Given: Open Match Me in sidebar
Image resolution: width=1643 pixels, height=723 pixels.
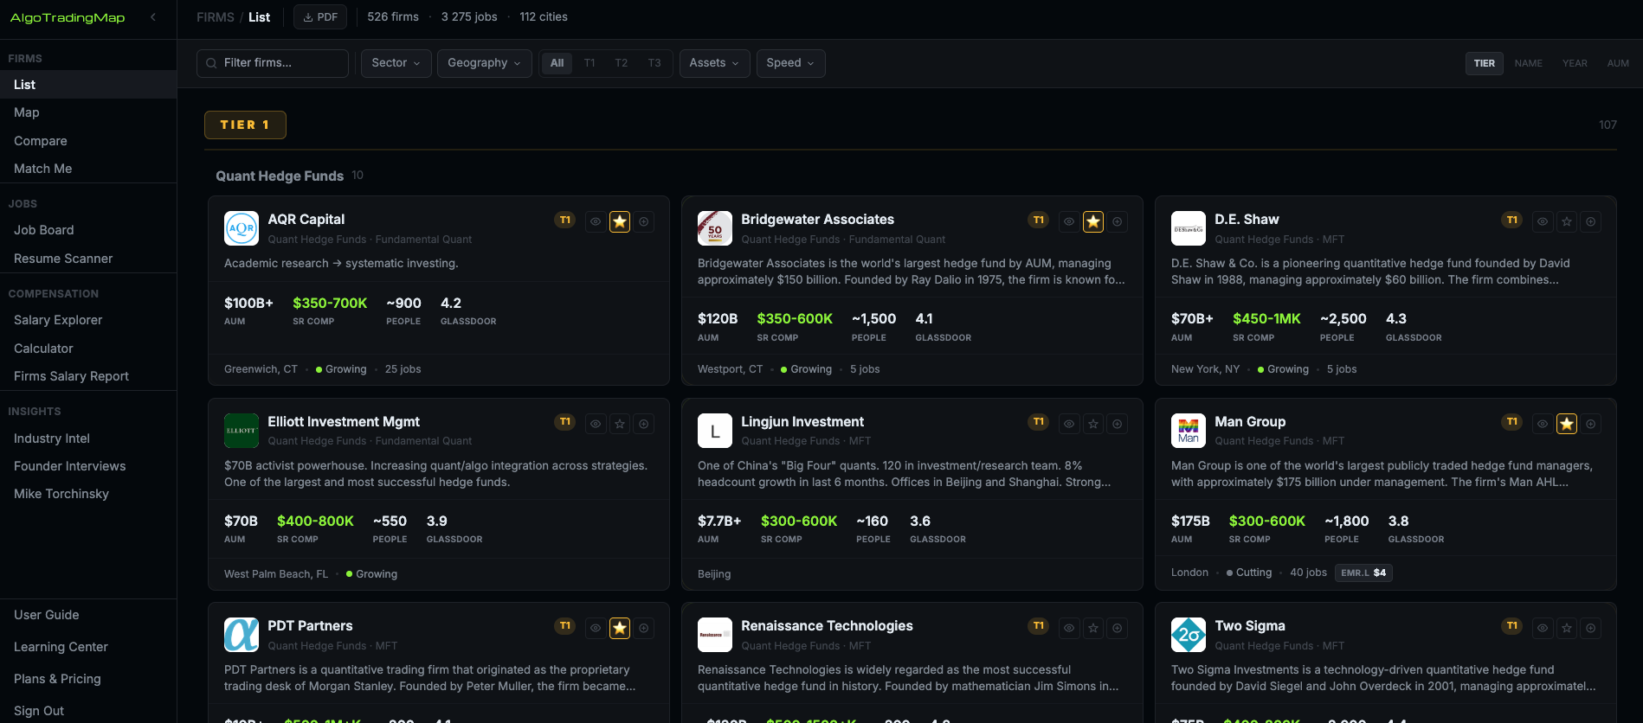Looking at the screenshot, I should pos(88,169).
